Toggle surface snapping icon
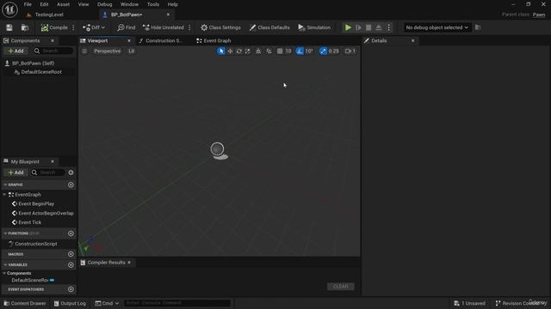This screenshot has height=309, width=551. point(269,51)
